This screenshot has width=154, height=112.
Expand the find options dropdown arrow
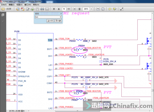[61, 17]
